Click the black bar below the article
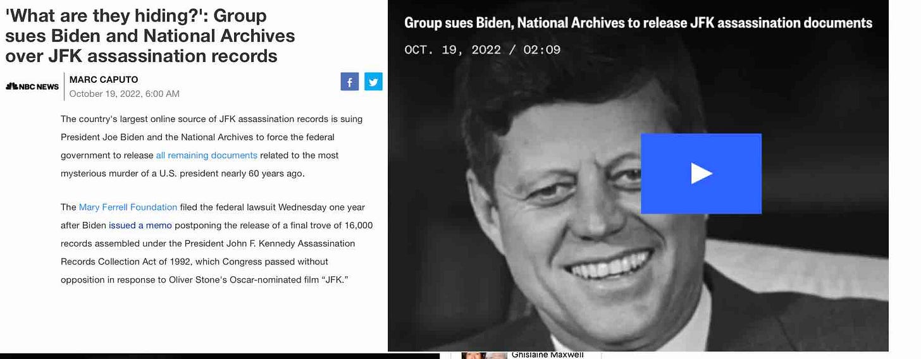921x359 pixels. coord(219,356)
